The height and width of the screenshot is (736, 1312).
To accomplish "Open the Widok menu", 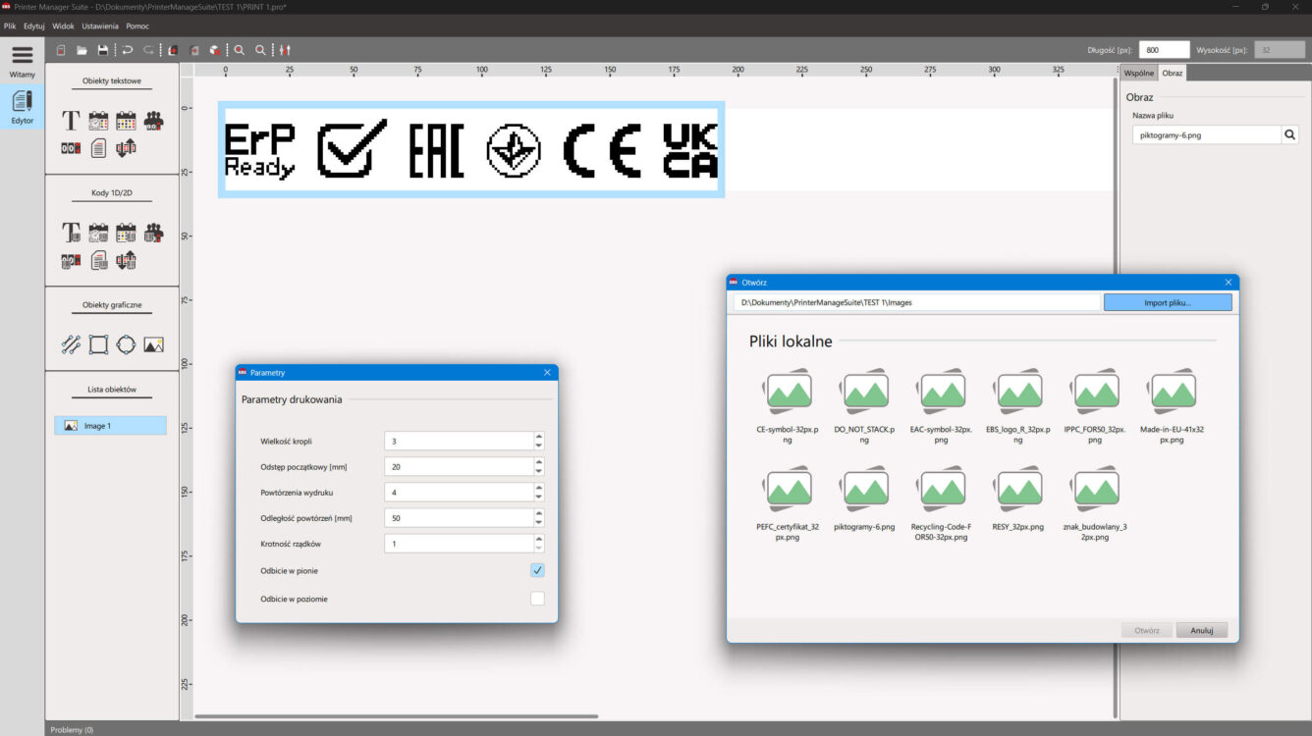I will point(63,26).
